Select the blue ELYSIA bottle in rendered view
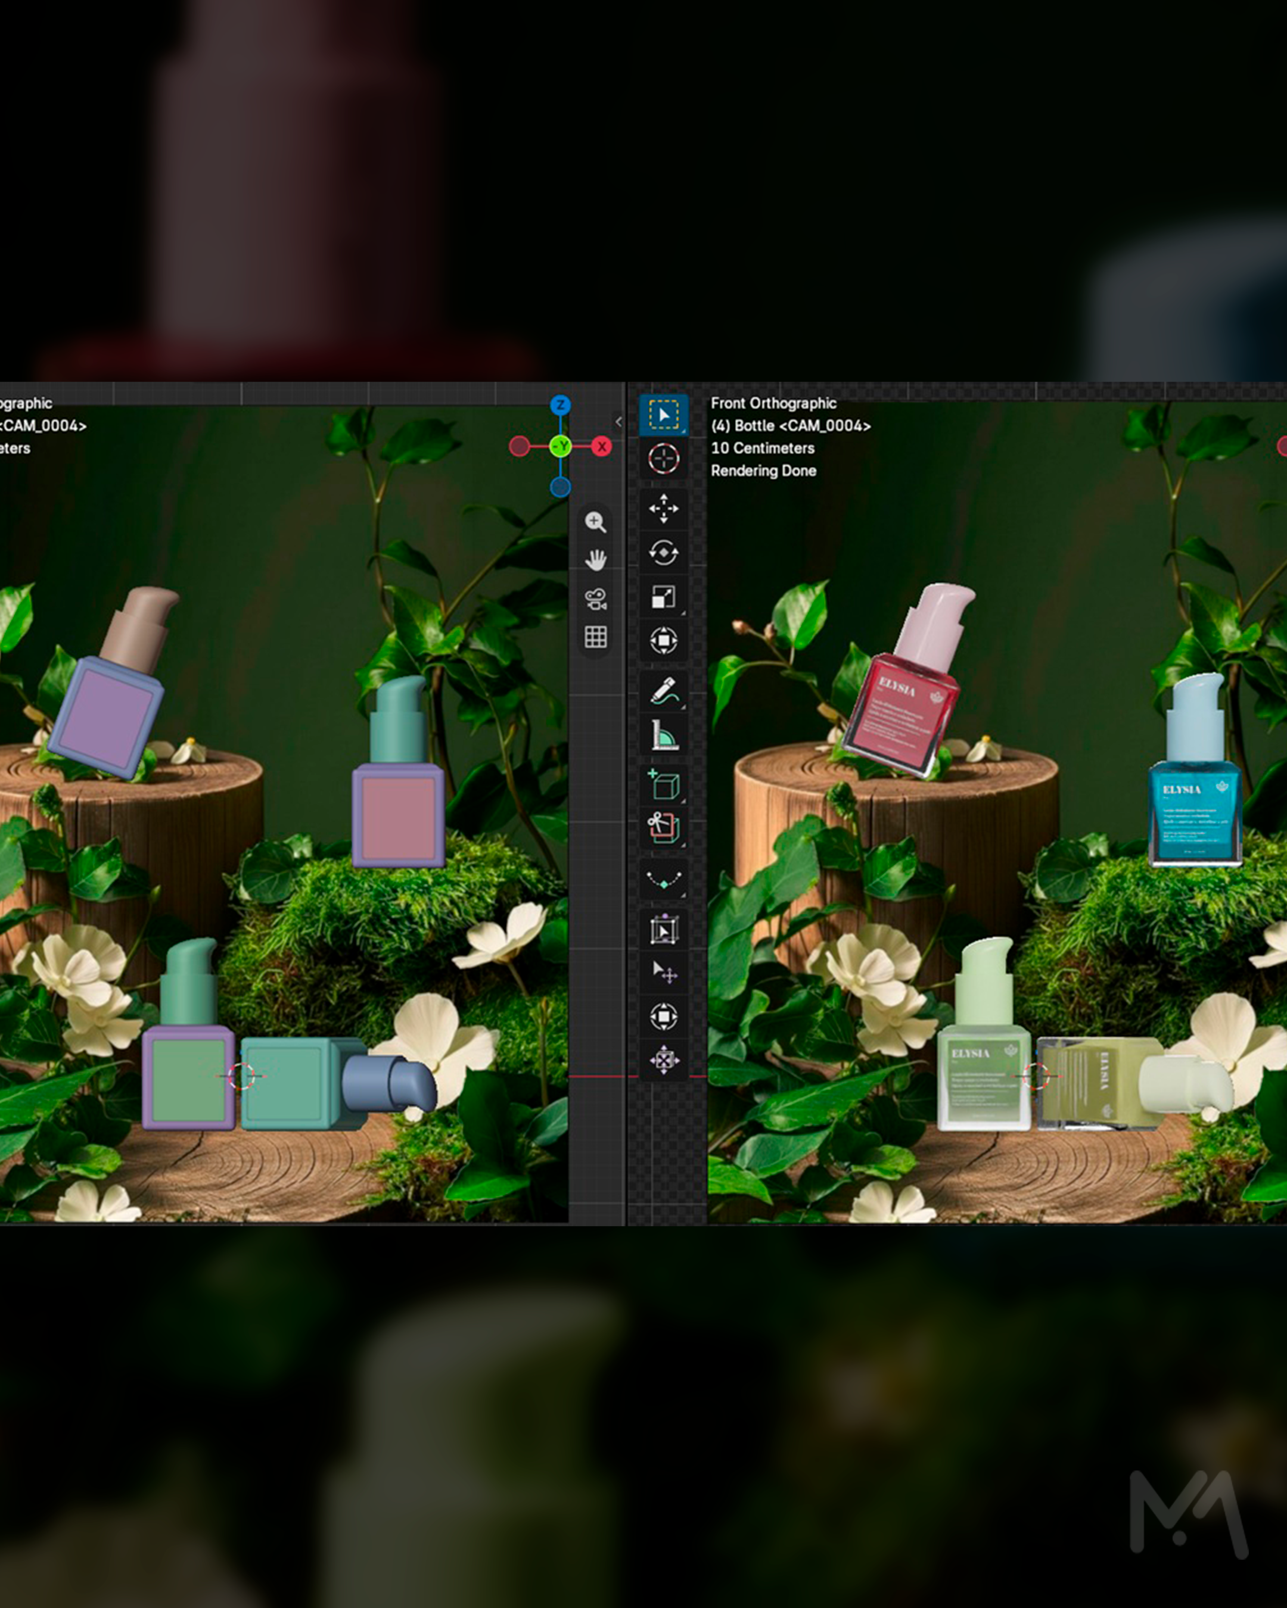Image resolution: width=1287 pixels, height=1608 pixels. (1195, 769)
